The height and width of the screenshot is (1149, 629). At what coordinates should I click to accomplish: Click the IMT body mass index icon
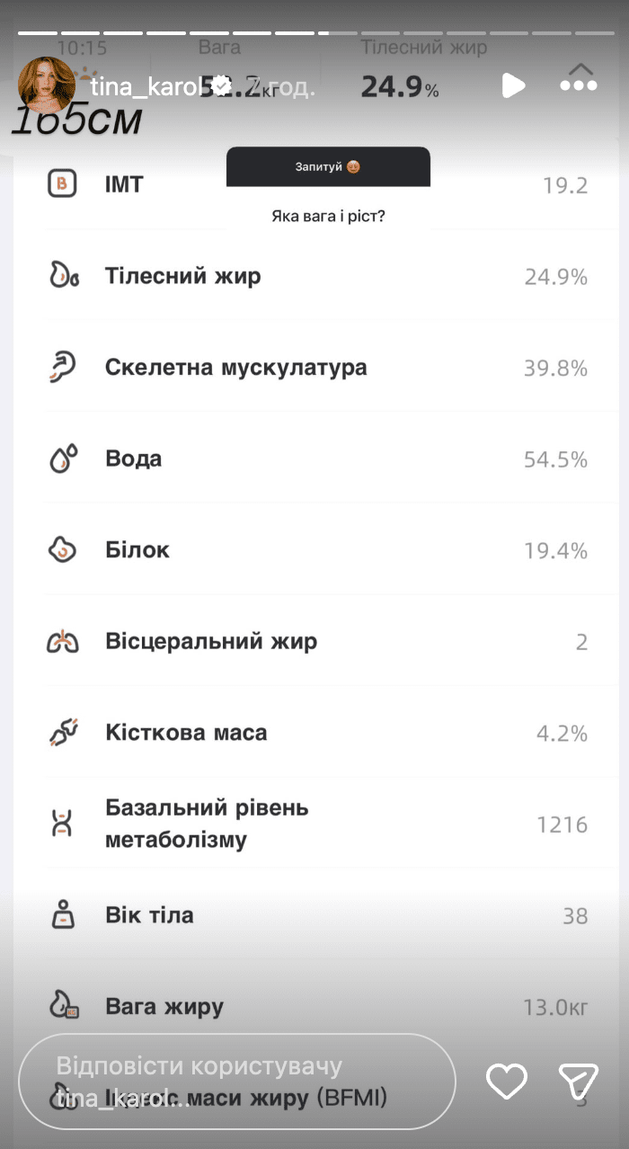click(x=62, y=184)
